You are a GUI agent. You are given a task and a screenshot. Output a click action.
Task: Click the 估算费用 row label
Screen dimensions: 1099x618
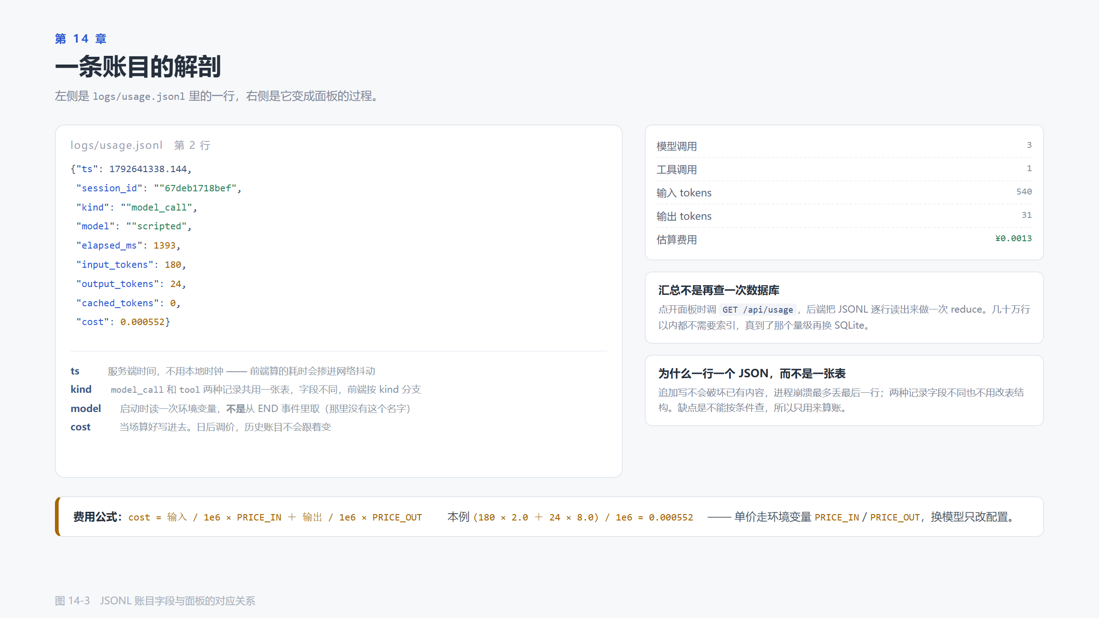coord(677,240)
